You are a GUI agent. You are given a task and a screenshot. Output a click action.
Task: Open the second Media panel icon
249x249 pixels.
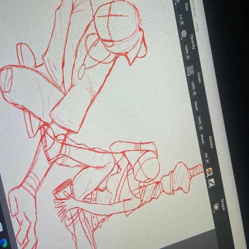[x=212, y=182]
